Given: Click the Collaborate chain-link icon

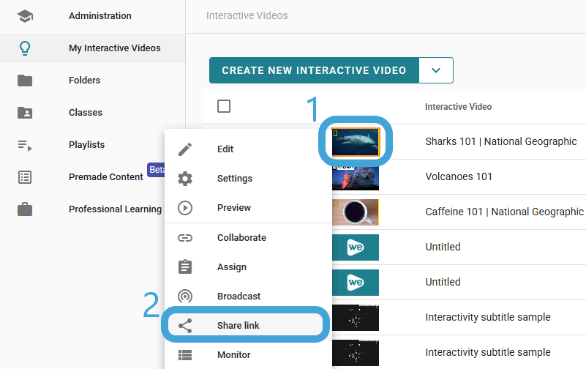Looking at the screenshot, I should [x=185, y=238].
